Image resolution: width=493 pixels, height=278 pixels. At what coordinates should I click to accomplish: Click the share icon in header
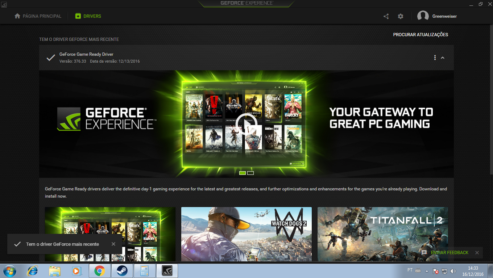click(x=386, y=16)
